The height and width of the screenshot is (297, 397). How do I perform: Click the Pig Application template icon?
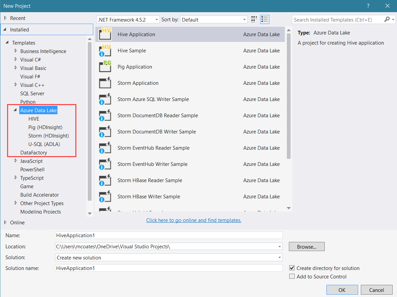(105, 67)
